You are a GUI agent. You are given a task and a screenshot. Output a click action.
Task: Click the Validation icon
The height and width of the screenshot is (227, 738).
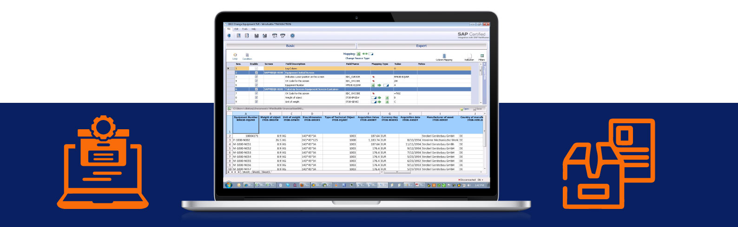click(469, 56)
